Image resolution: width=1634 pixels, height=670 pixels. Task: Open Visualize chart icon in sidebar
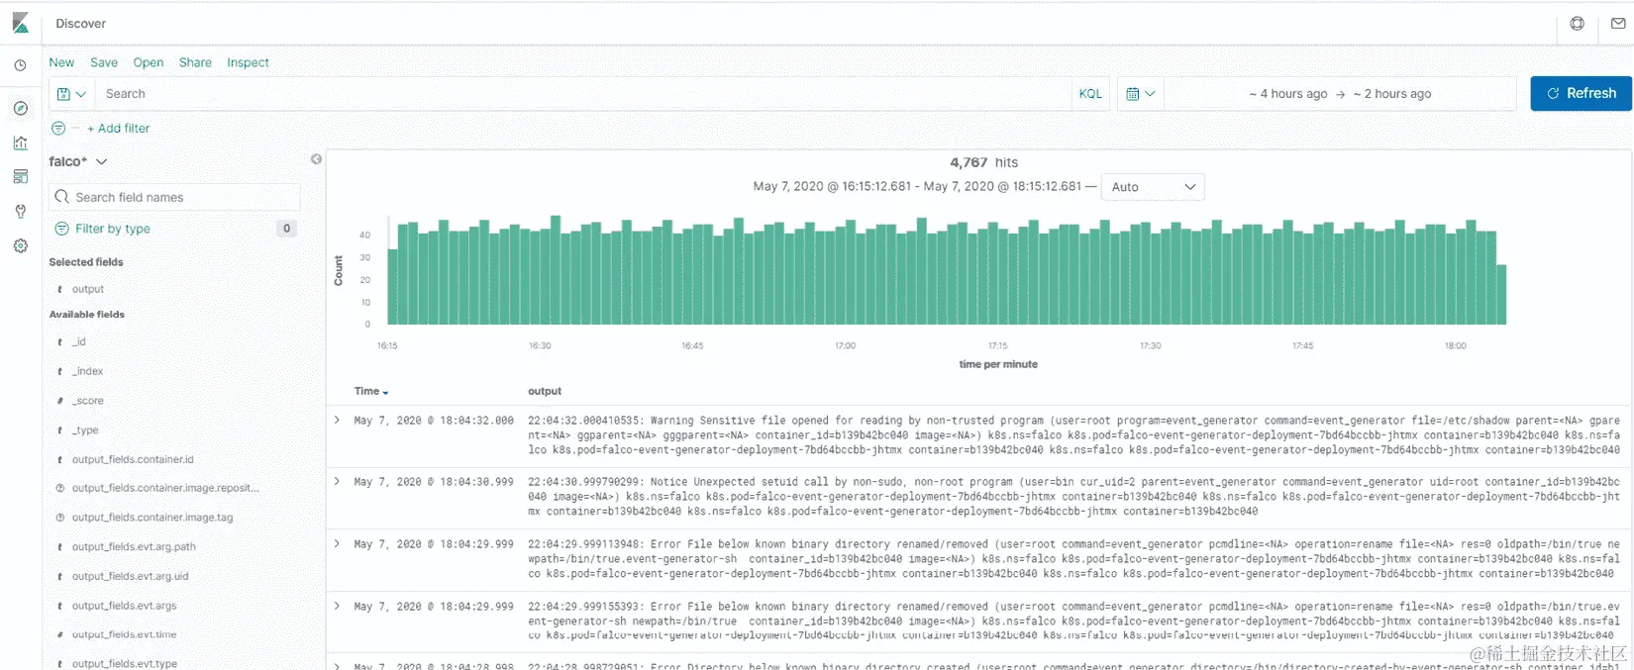[20, 143]
